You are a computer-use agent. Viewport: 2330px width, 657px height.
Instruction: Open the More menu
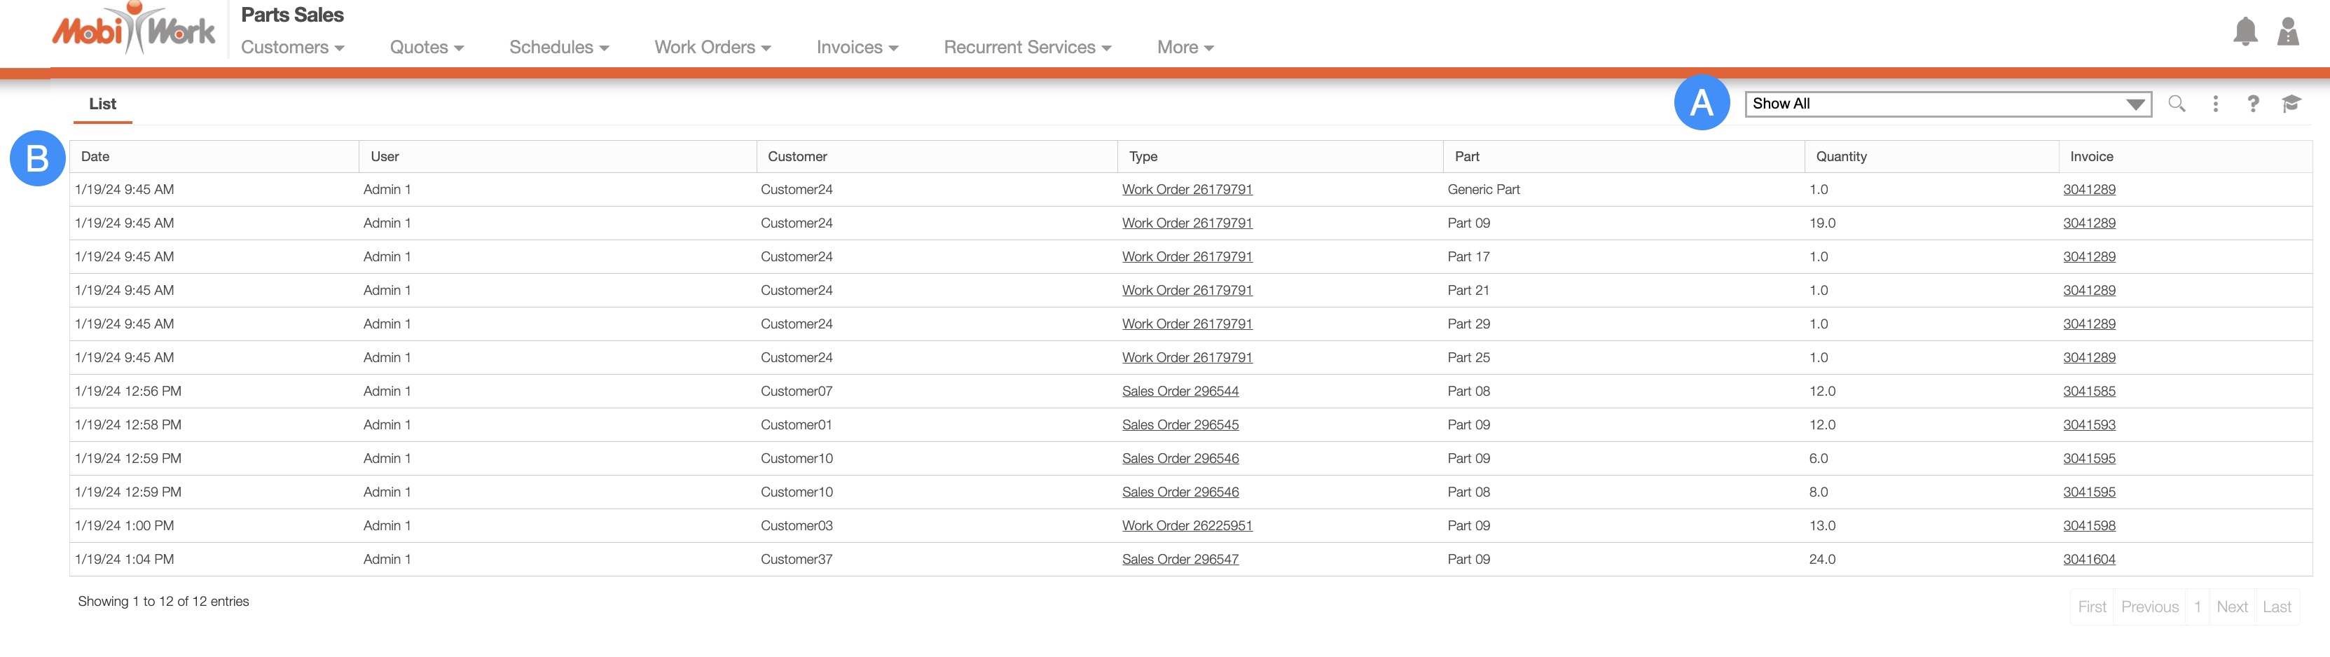pyautogui.click(x=1185, y=47)
